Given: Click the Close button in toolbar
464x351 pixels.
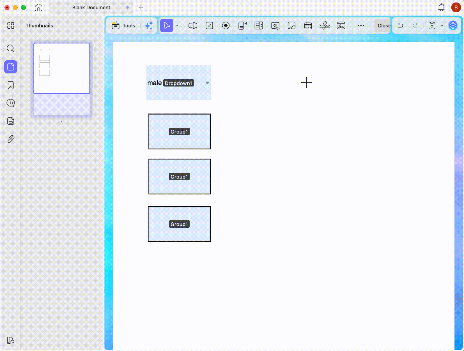Looking at the screenshot, I should 383,26.
